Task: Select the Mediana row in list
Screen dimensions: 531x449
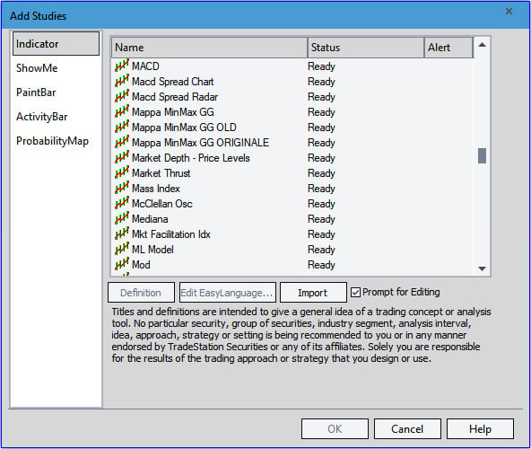Action: pyautogui.click(x=292, y=219)
